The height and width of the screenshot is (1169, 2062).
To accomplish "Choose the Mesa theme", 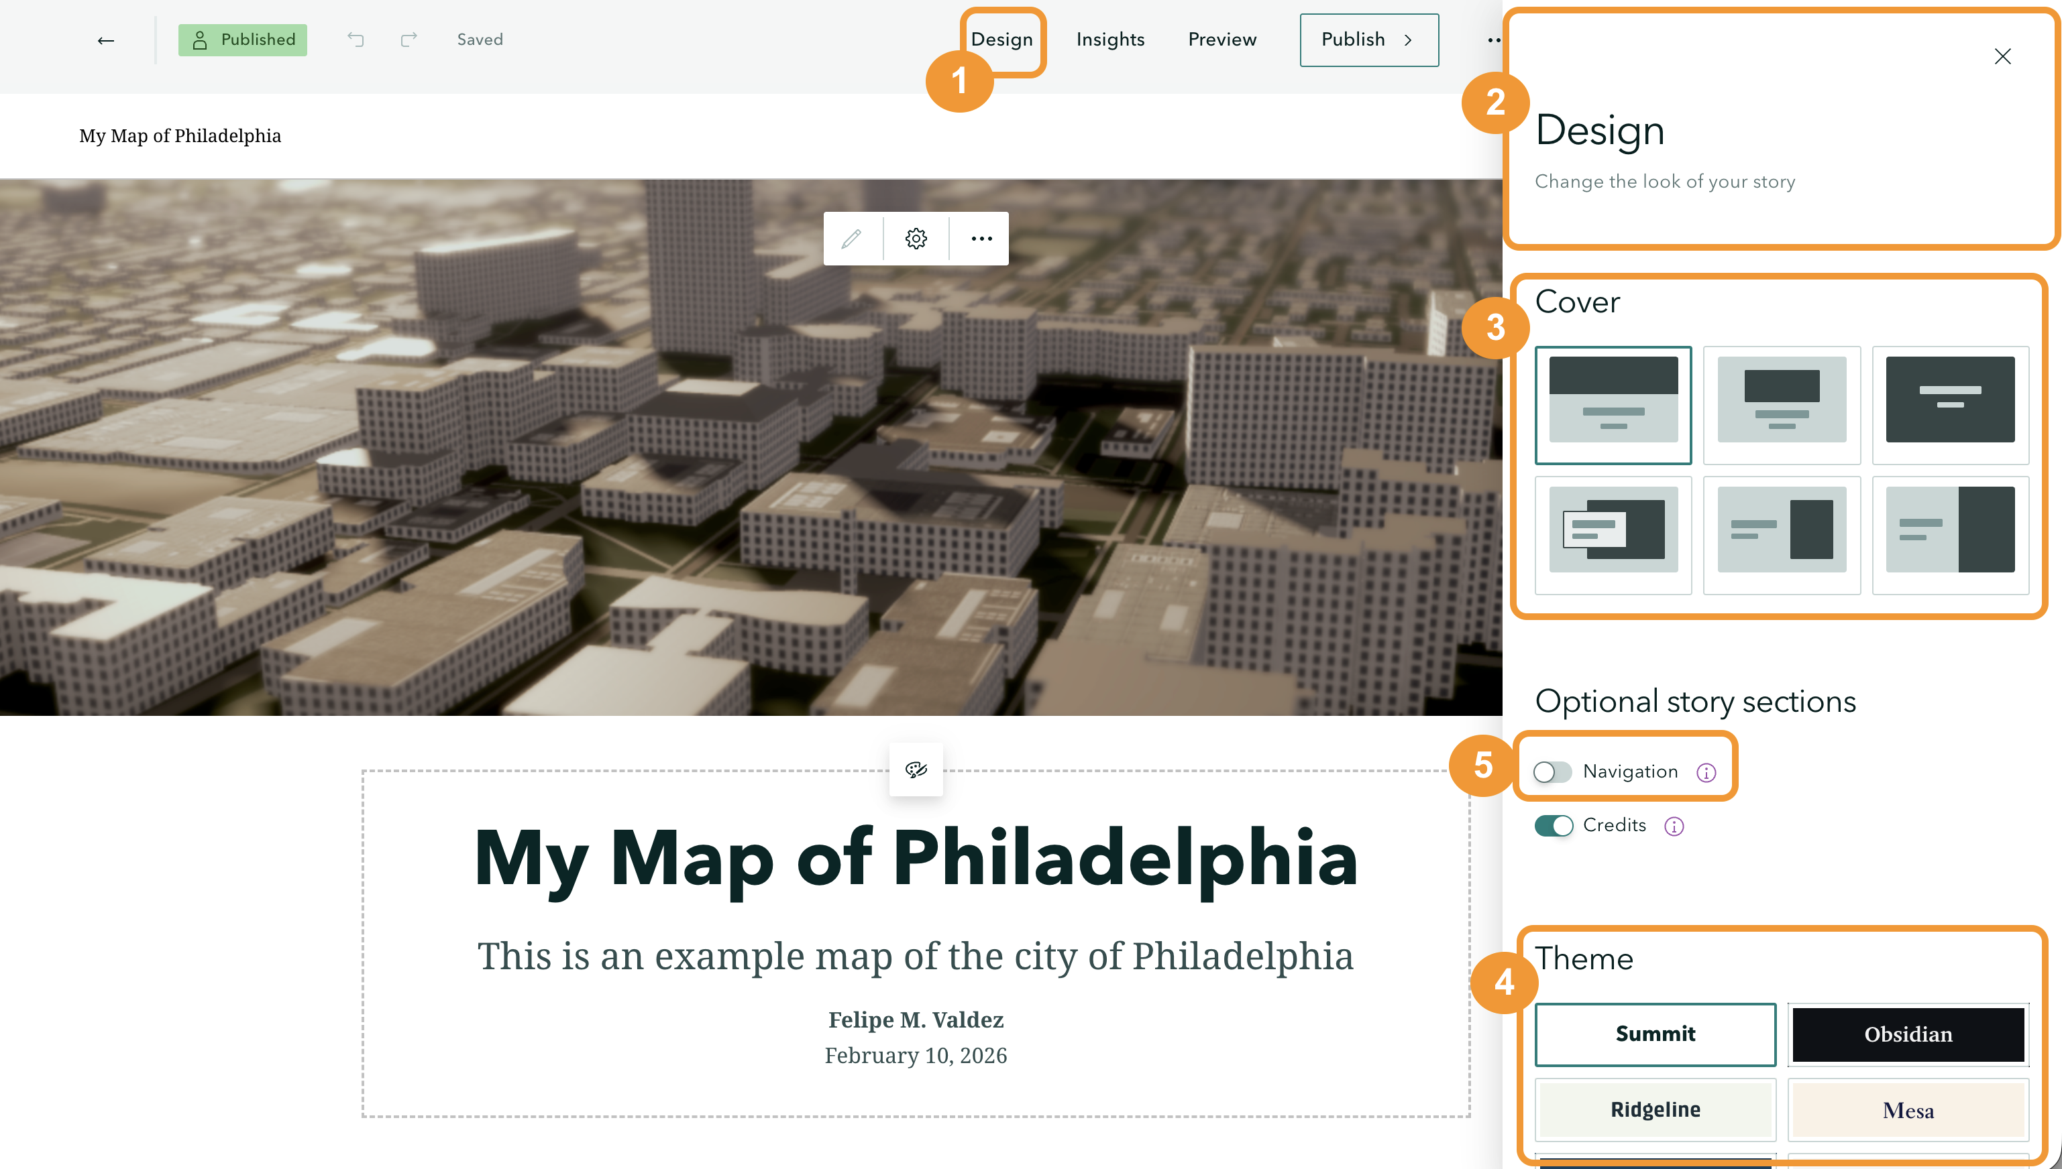I will pyautogui.click(x=1908, y=1111).
